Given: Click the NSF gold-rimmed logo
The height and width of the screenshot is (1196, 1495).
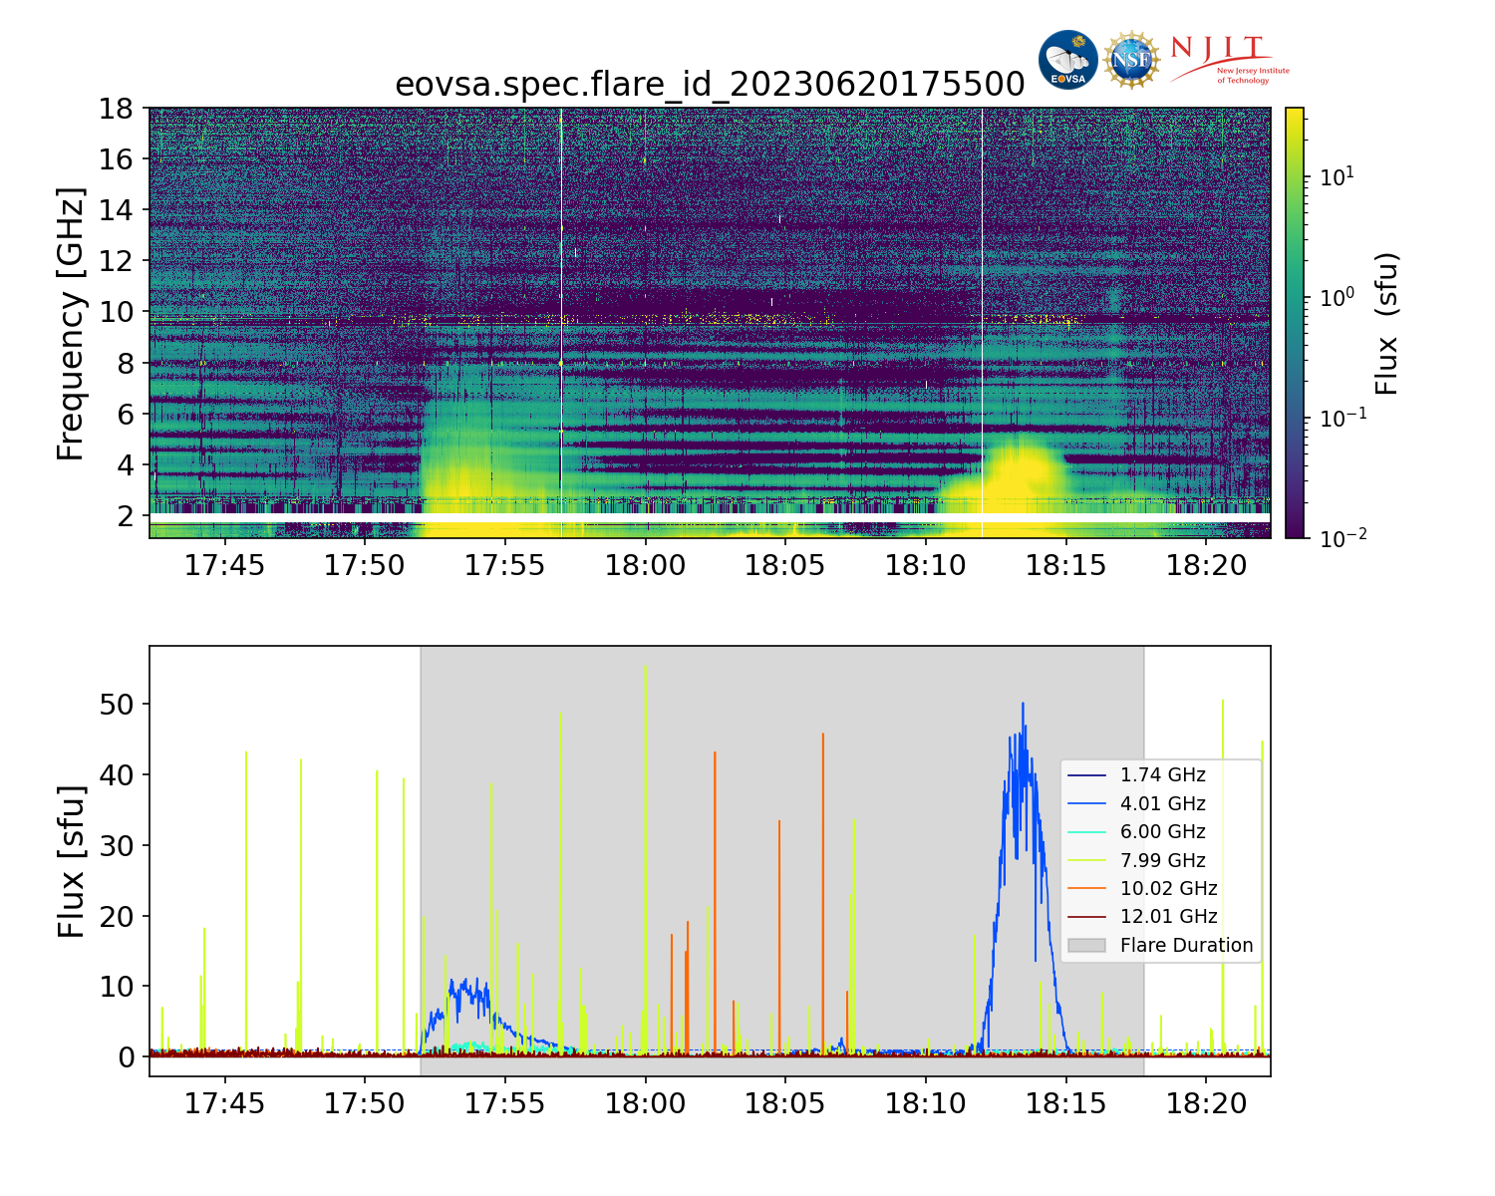Looking at the screenshot, I should [1131, 60].
